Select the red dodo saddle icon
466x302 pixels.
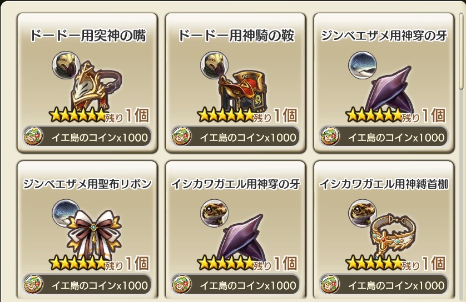(242, 89)
